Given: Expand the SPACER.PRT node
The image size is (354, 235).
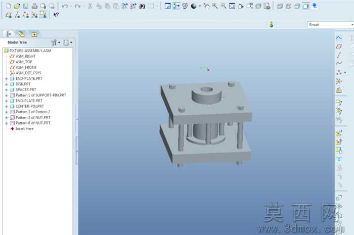Looking at the screenshot, I should click(6, 90).
